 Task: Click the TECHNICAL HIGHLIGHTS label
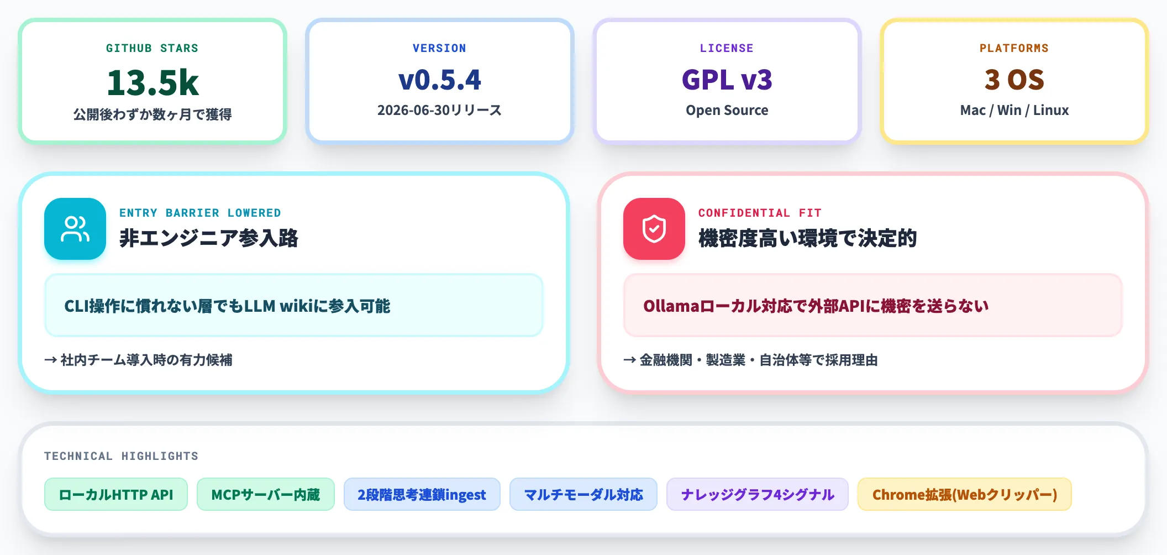[122, 456]
